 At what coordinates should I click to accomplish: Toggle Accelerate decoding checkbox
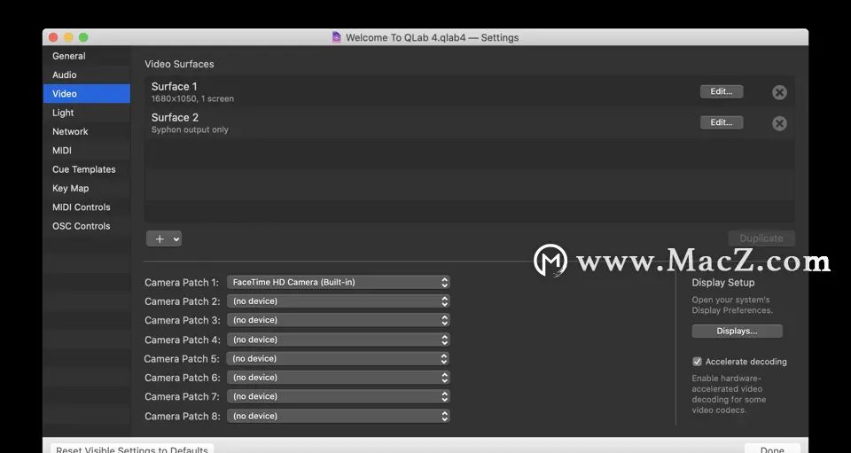tap(697, 362)
